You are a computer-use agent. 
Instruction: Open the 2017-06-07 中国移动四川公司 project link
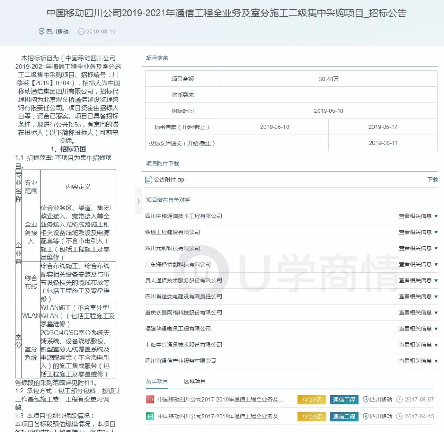point(220,400)
